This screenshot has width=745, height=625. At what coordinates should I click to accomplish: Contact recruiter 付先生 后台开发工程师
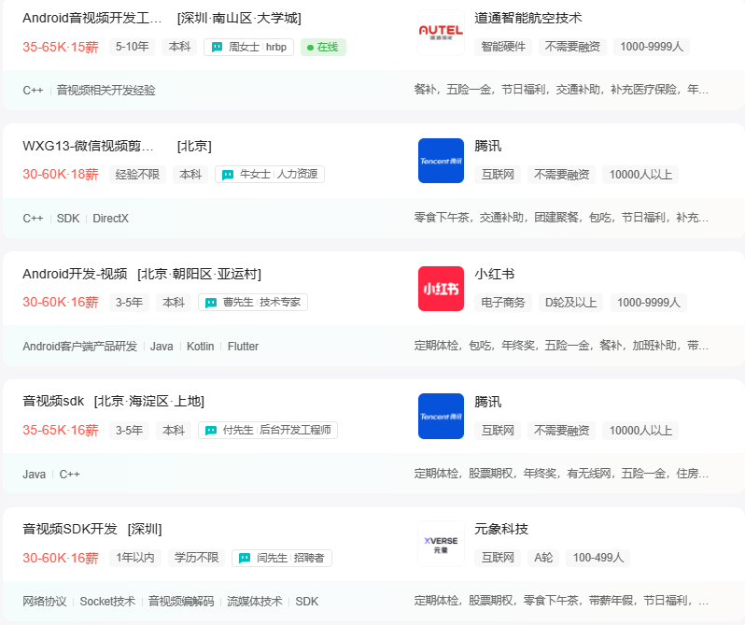tap(268, 430)
